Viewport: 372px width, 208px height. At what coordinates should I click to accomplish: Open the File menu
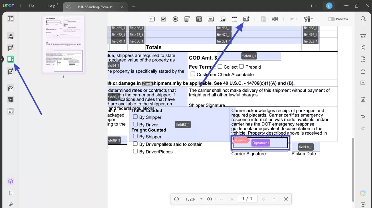31,6
